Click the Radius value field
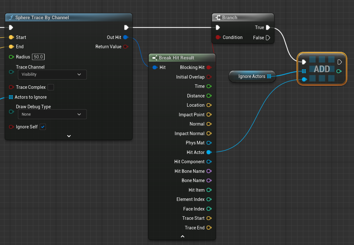 click(38, 57)
